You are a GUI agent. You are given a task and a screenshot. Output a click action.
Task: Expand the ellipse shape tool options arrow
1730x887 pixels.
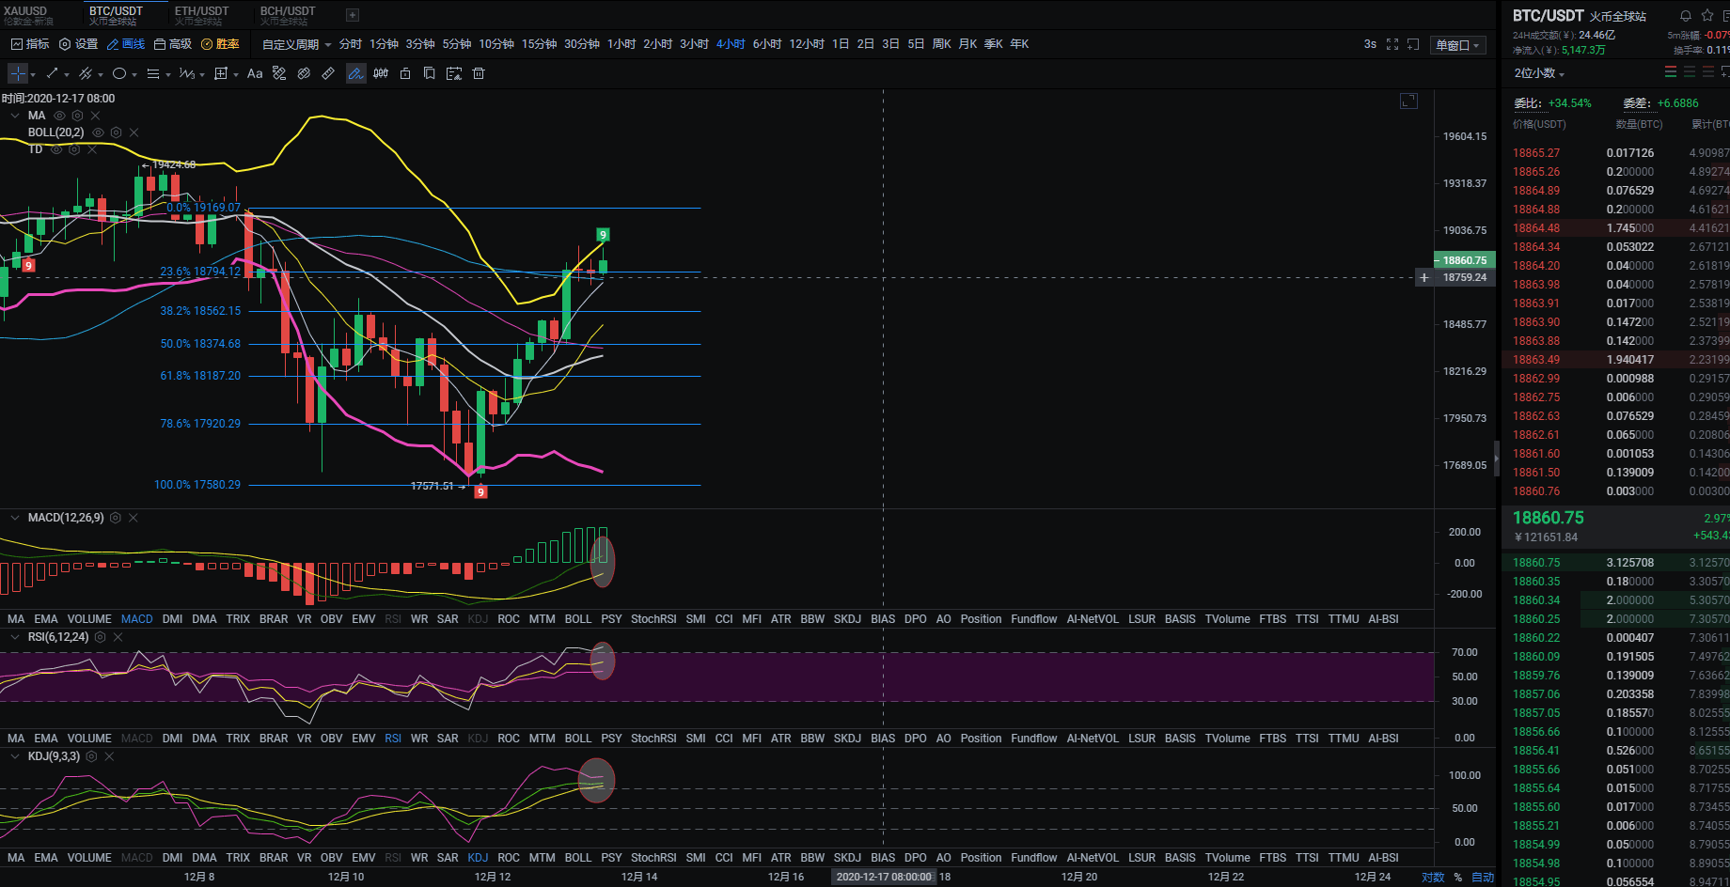(x=134, y=74)
